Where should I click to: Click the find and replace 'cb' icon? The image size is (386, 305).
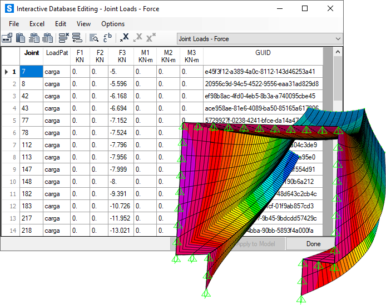tap(107, 38)
